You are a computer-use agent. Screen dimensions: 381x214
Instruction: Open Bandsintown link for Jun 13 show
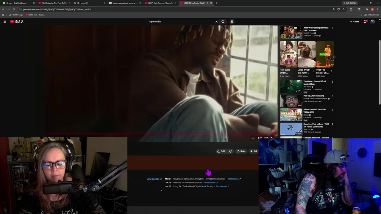click(211, 182)
